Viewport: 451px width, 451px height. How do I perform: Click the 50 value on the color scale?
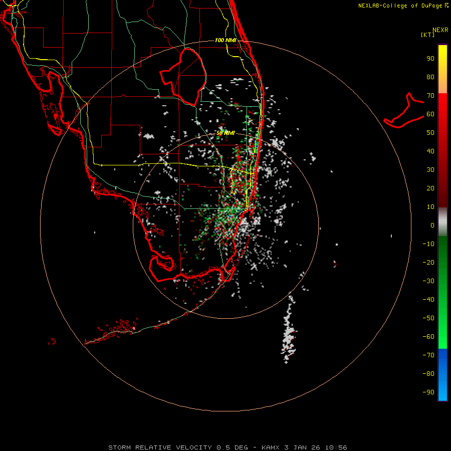[x=430, y=133]
